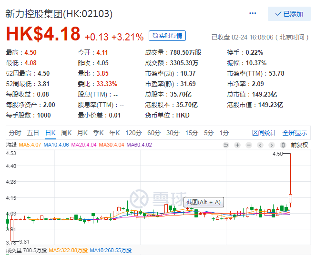Viewport: 326px width, 255px height.
Task: Select the 周K weekly chart tab
Action: point(66,133)
